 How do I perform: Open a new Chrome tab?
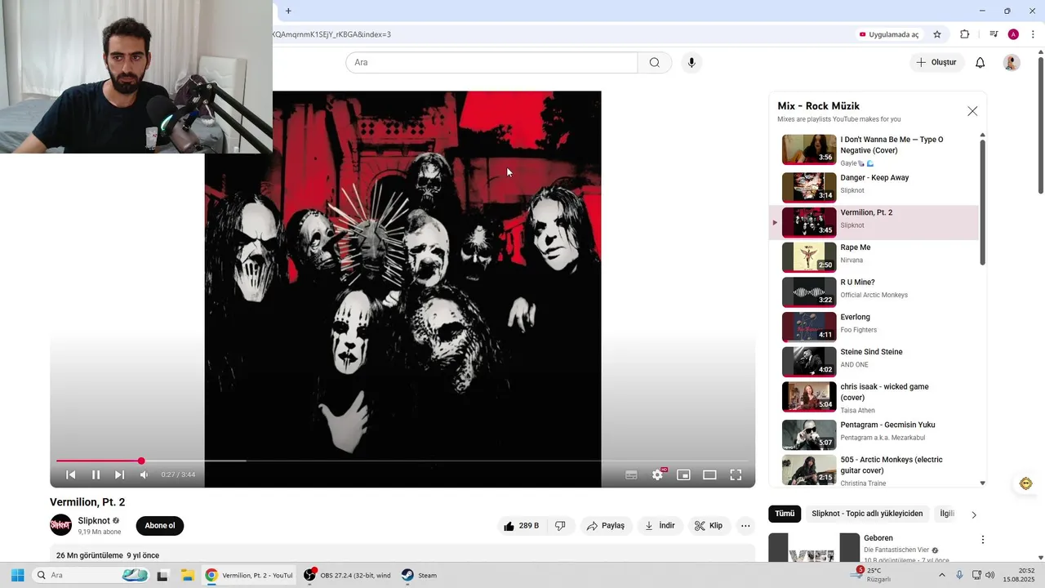[x=288, y=11]
